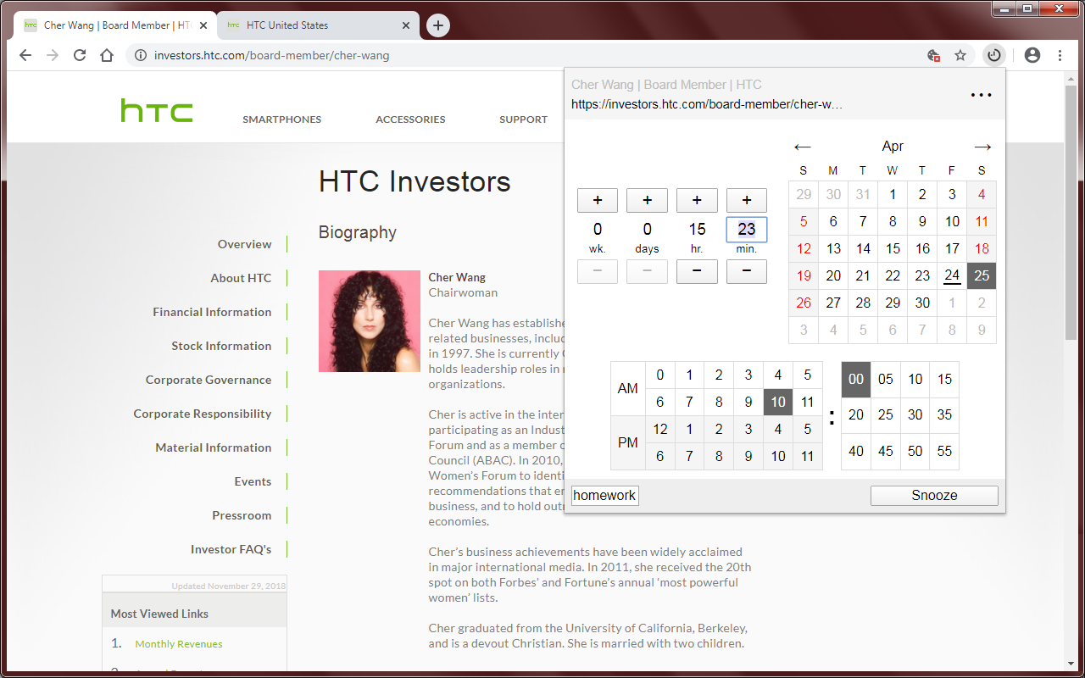The image size is (1085, 678).
Task: Open the snooze popup three-dot options
Action: (x=981, y=95)
